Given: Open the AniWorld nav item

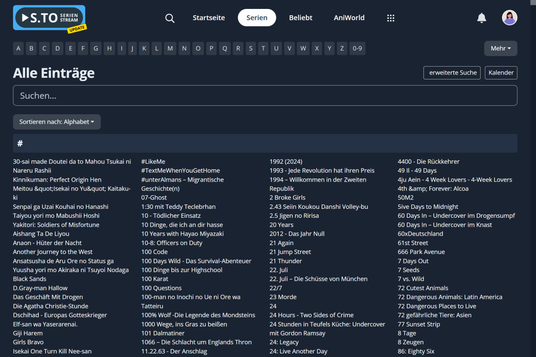Looking at the screenshot, I should click(349, 18).
